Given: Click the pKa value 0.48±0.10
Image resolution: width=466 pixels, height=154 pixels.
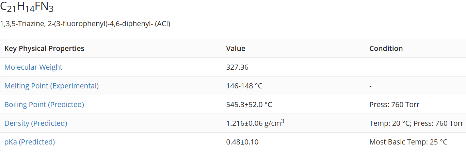Looking at the screenshot, I should 242,142.
